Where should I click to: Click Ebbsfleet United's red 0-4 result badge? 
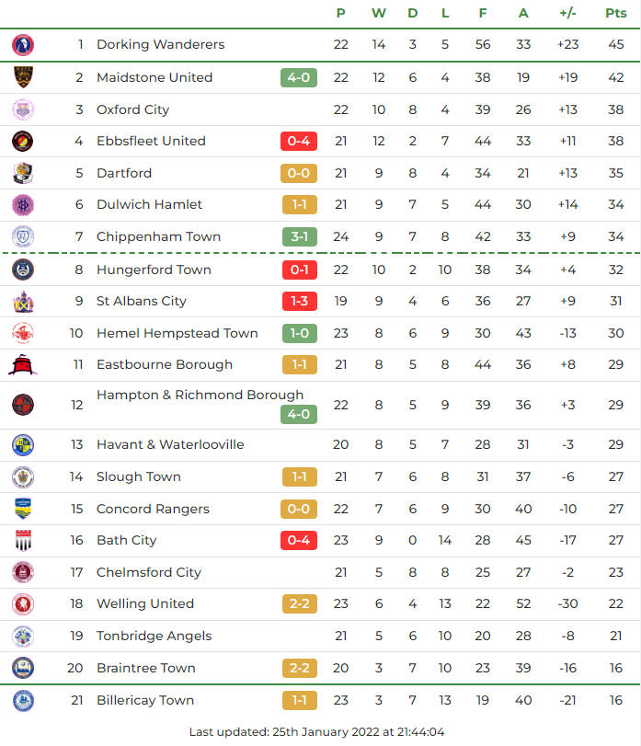coord(299,141)
